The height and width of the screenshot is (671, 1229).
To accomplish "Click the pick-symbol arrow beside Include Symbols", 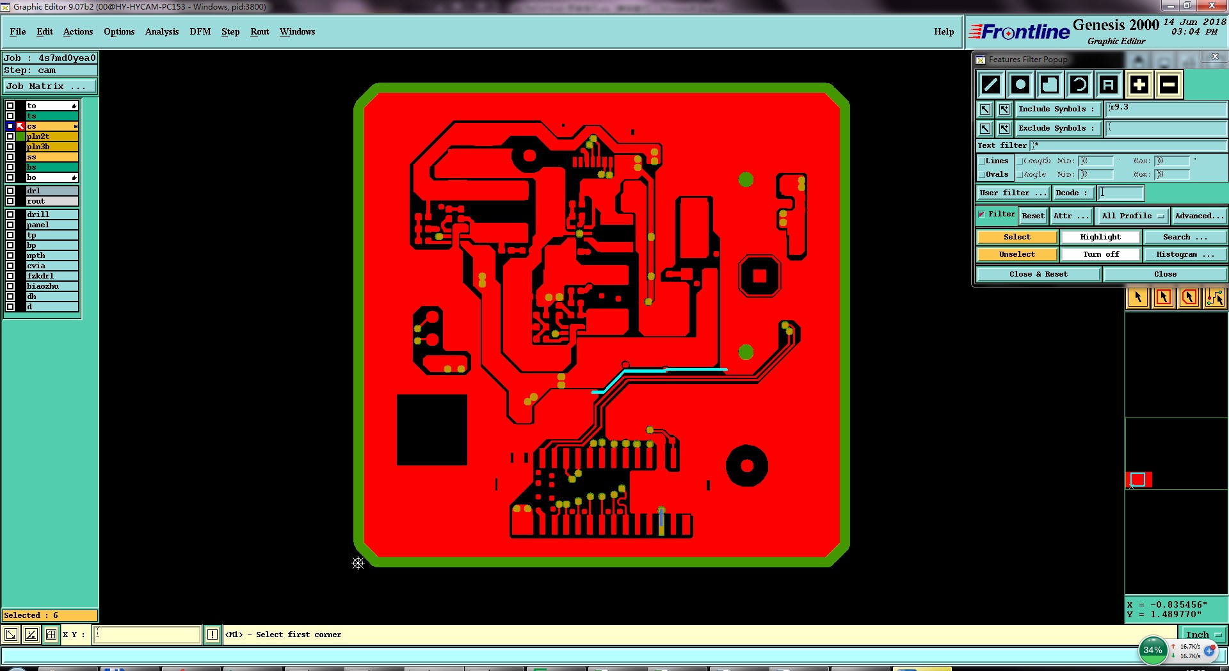I will pos(985,109).
